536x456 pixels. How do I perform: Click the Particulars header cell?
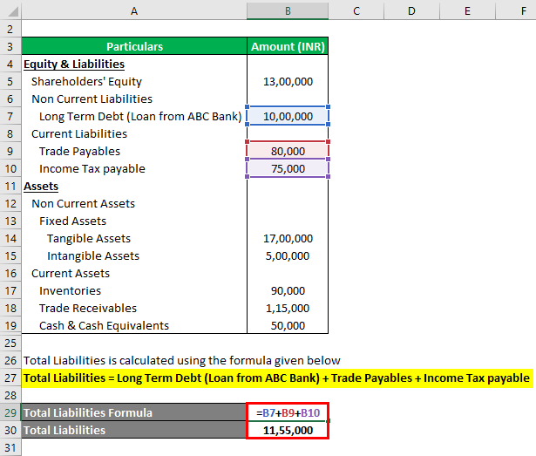[134, 46]
